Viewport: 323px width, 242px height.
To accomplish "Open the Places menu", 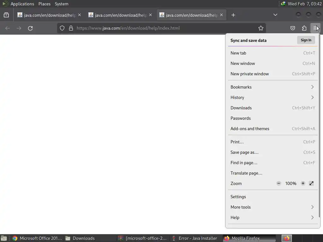I will [x=44, y=4].
